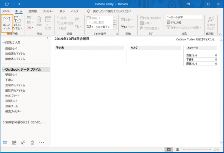Viewport: 224px width, 153px height.
Task: Select quick step チーム宛て電子メール
Action: tap(100, 27)
